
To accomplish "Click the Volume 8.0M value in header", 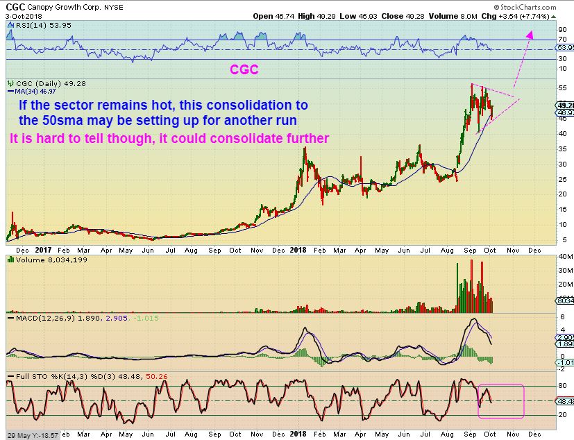I will (453, 16).
